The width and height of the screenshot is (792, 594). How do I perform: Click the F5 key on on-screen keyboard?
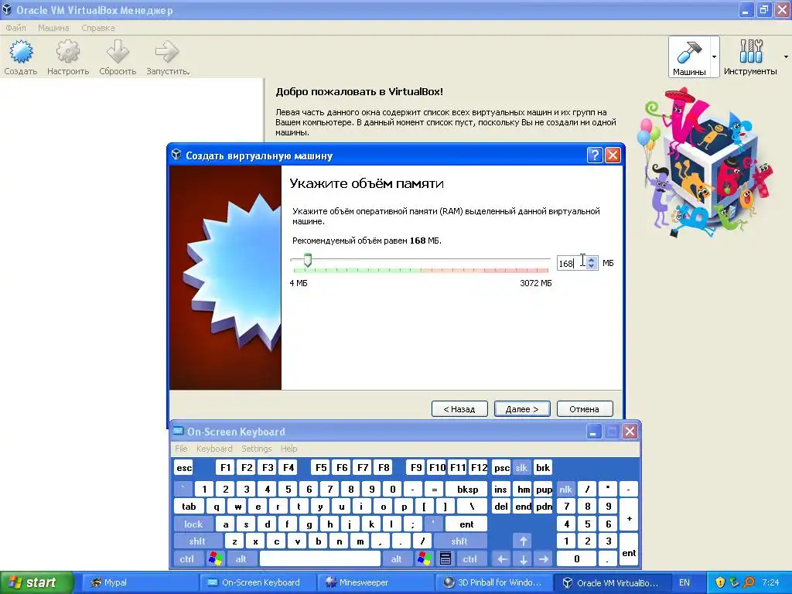321,468
